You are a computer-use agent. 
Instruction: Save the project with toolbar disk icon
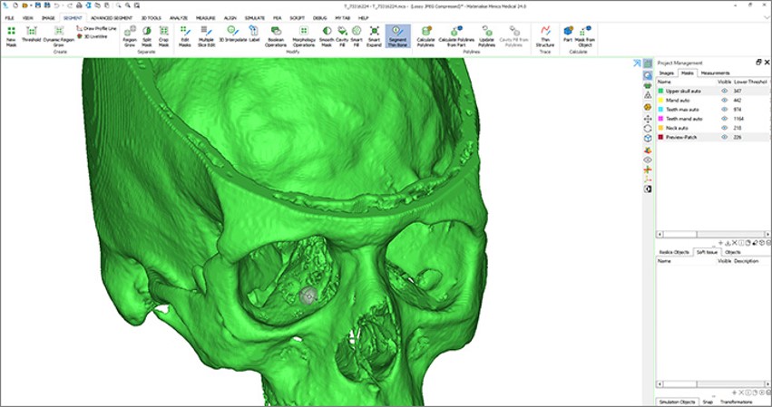click(x=38, y=5)
